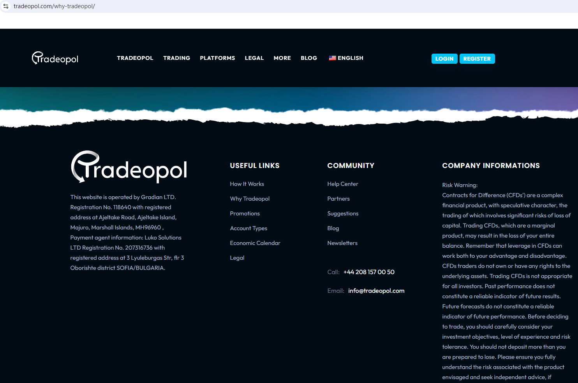Open the TRADEOPOL navigation menu

click(135, 58)
